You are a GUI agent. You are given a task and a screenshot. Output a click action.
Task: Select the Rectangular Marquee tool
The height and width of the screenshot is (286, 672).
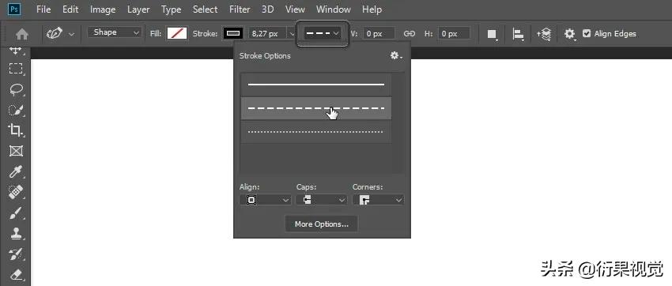[x=16, y=69]
